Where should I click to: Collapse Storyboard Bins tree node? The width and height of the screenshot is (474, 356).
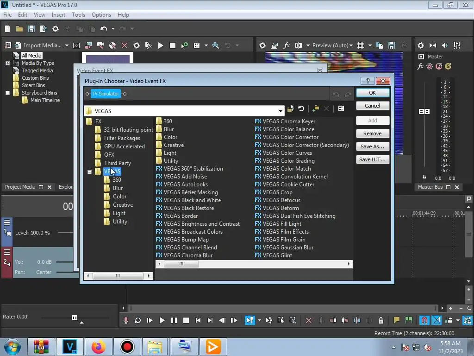(7, 93)
